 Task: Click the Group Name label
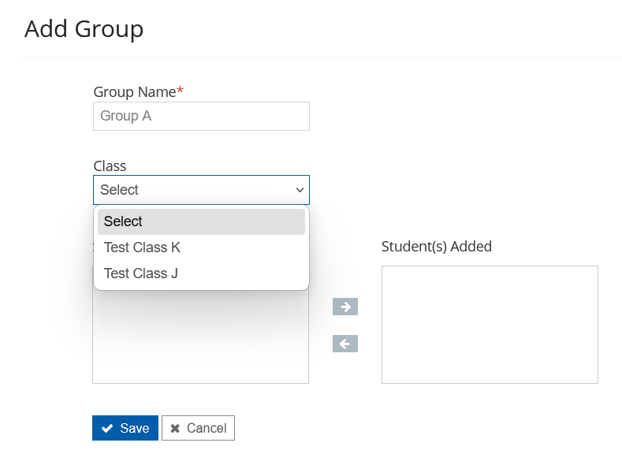(x=134, y=91)
